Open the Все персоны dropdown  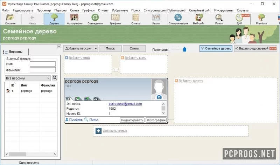pyautogui.click(x=28, y=78)
